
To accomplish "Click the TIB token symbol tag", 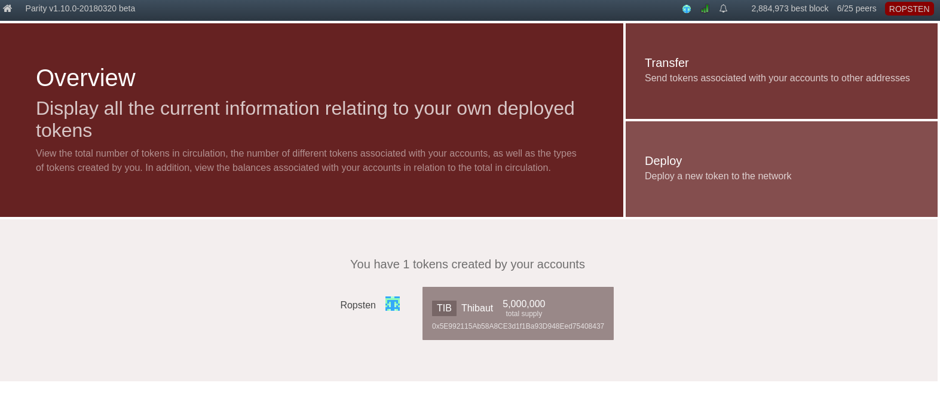I will tap(444, 308).
